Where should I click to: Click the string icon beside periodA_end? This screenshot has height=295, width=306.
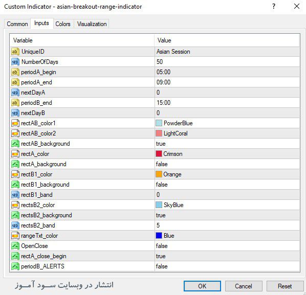click(15, 82)
